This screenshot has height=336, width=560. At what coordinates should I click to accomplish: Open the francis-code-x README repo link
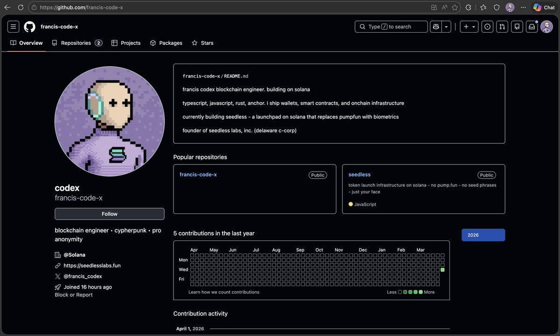point(201,76)
